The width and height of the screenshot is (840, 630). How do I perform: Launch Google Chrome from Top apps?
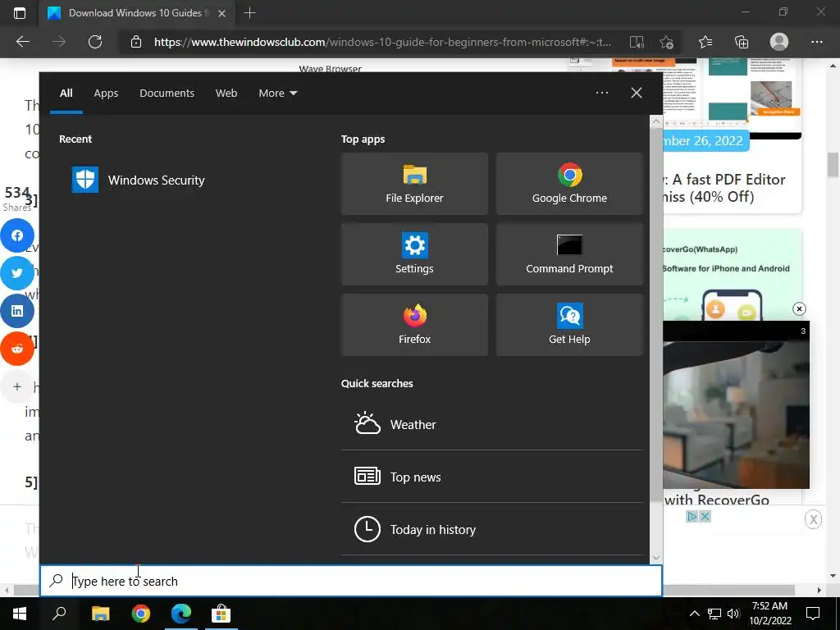click(569, 184)
